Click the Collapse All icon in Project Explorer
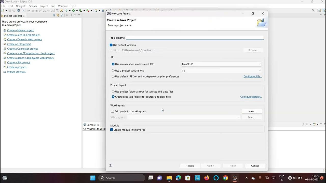 (x=54, y=15)
